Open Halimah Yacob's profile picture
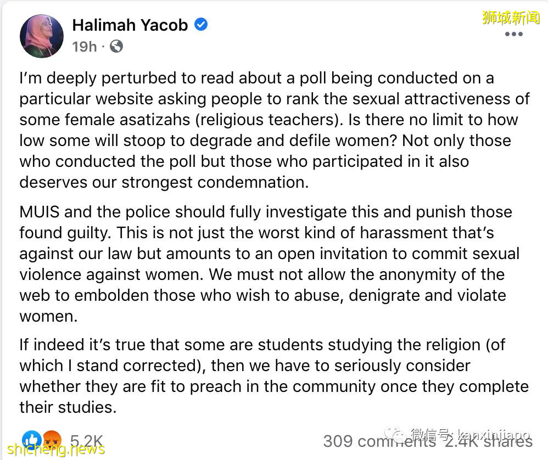The width and height of the screenshot is (548, 460). pos(41,36)
